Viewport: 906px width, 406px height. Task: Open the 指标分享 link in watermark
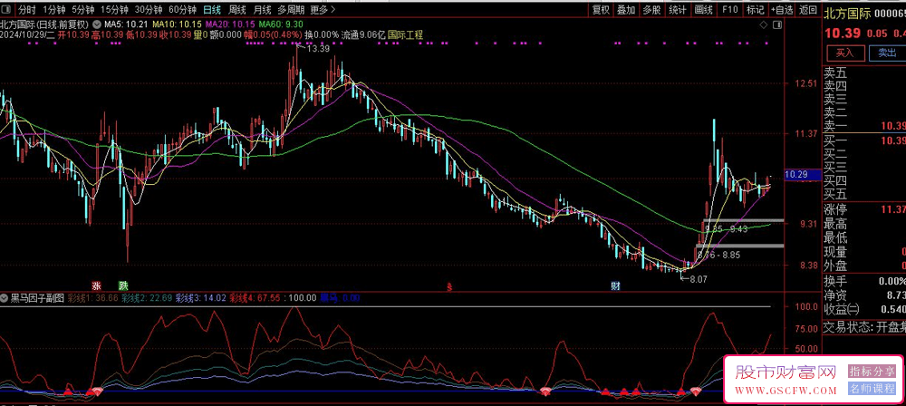[871, 372]
